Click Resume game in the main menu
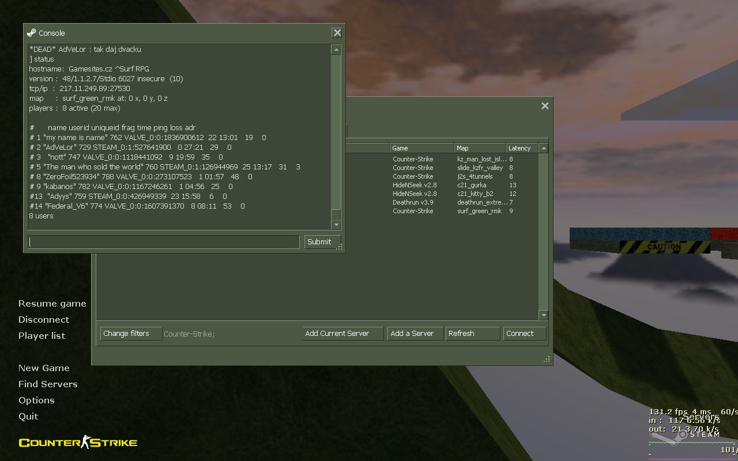This screenshot has width=738, height=461. pyautogui.click(x=52, y=304)
